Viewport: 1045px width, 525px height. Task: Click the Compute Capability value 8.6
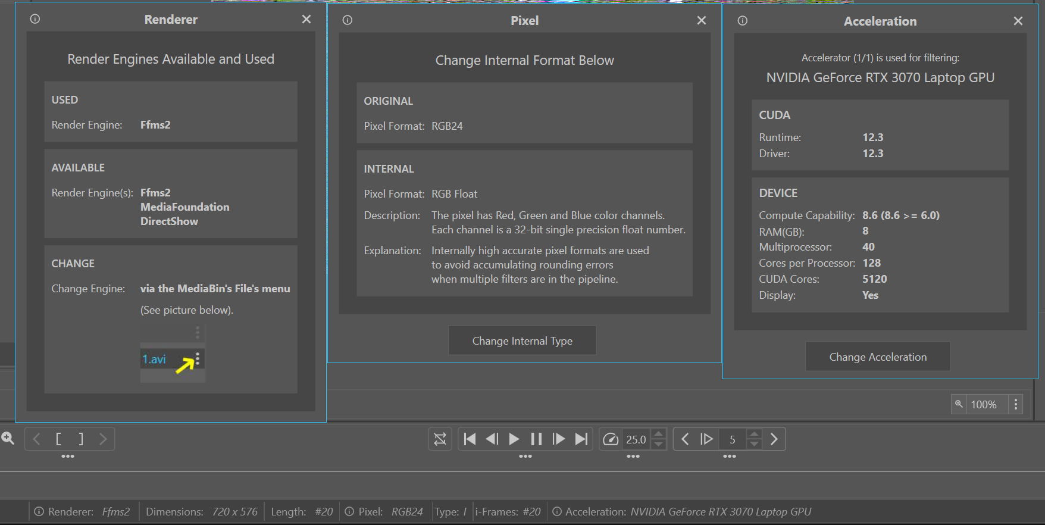click(901, 215)
